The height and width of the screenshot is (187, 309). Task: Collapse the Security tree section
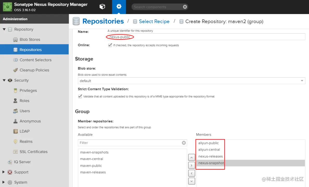(4, 80)
